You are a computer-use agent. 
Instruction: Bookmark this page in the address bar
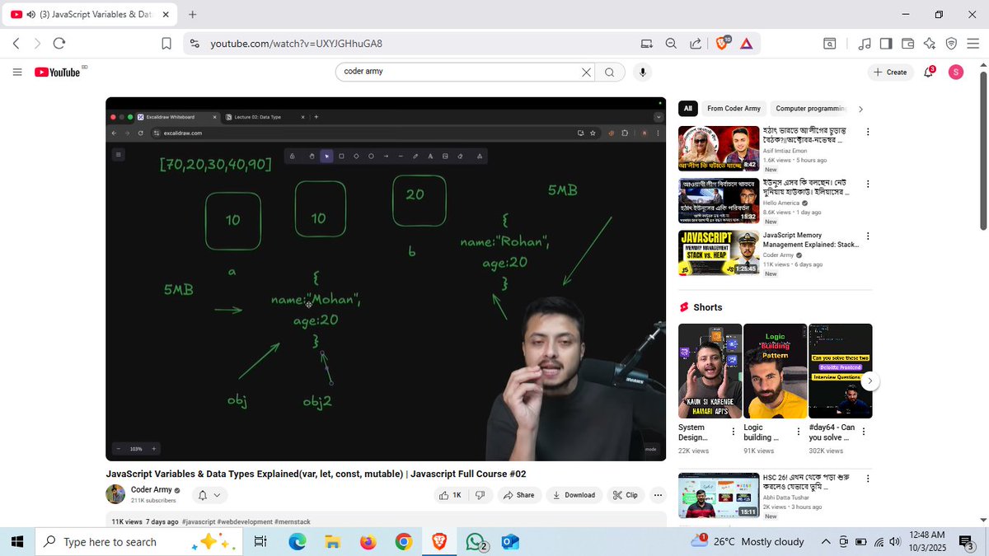166,44
